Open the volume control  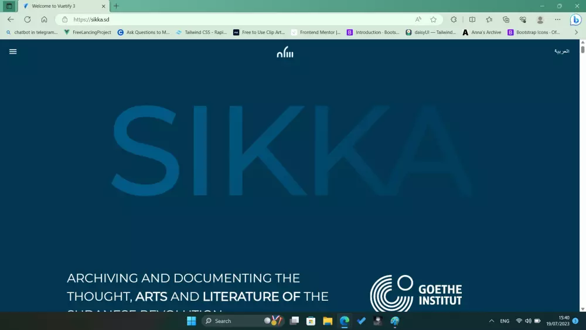pyautogui.click(x=528, y=321)
